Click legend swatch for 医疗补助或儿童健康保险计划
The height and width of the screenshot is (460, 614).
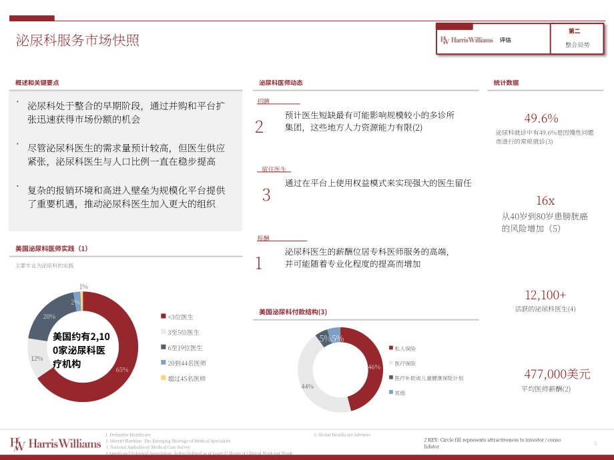tap(391, 377)
